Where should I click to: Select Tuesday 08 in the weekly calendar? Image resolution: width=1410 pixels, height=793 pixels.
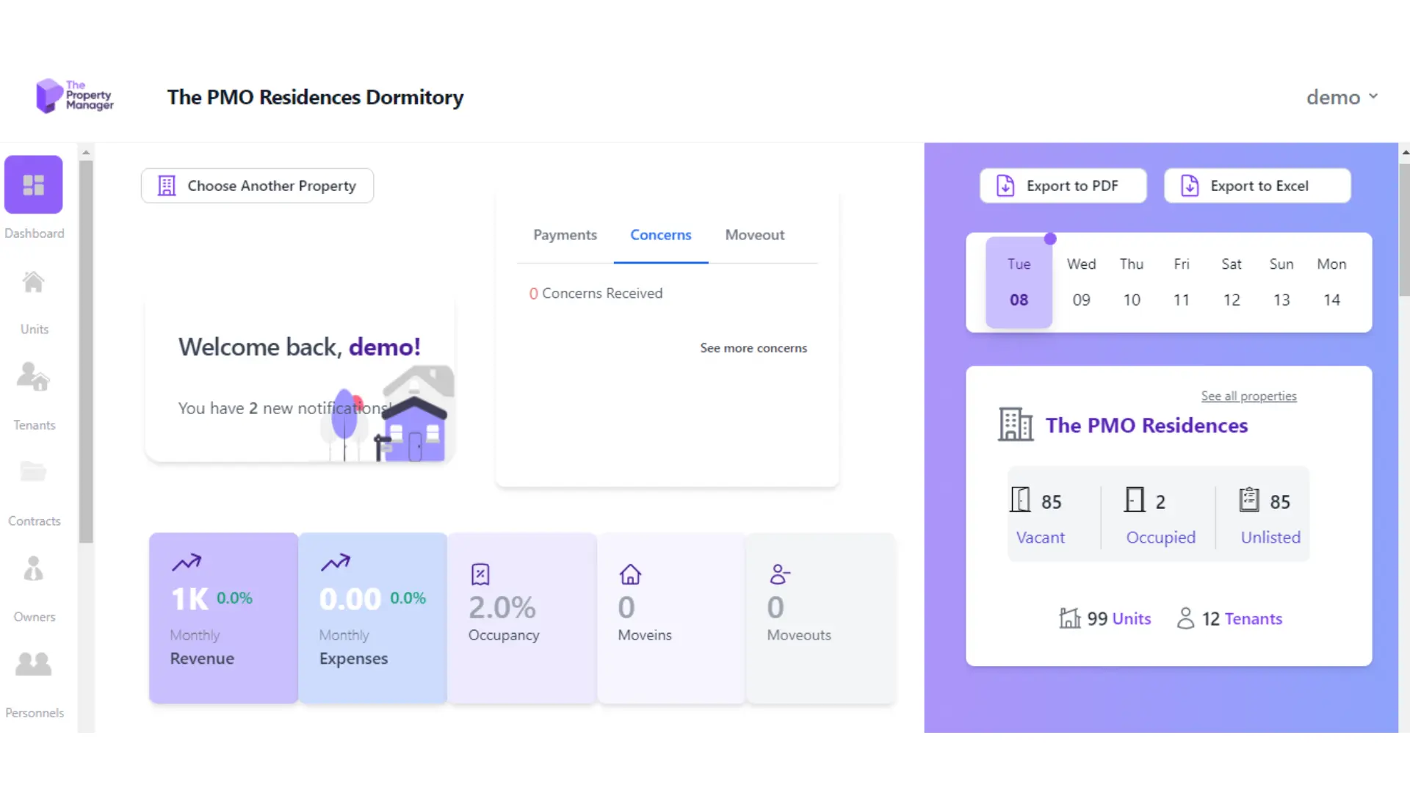pos(1018,282)
